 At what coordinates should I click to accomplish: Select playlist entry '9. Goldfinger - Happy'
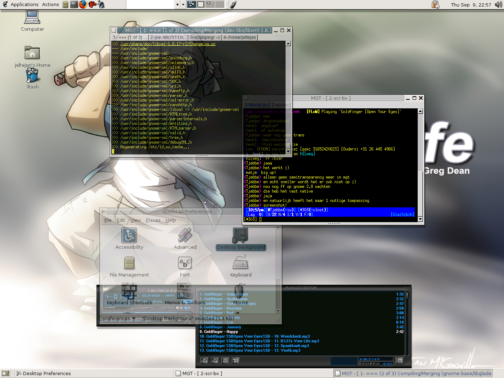point(302,332)
